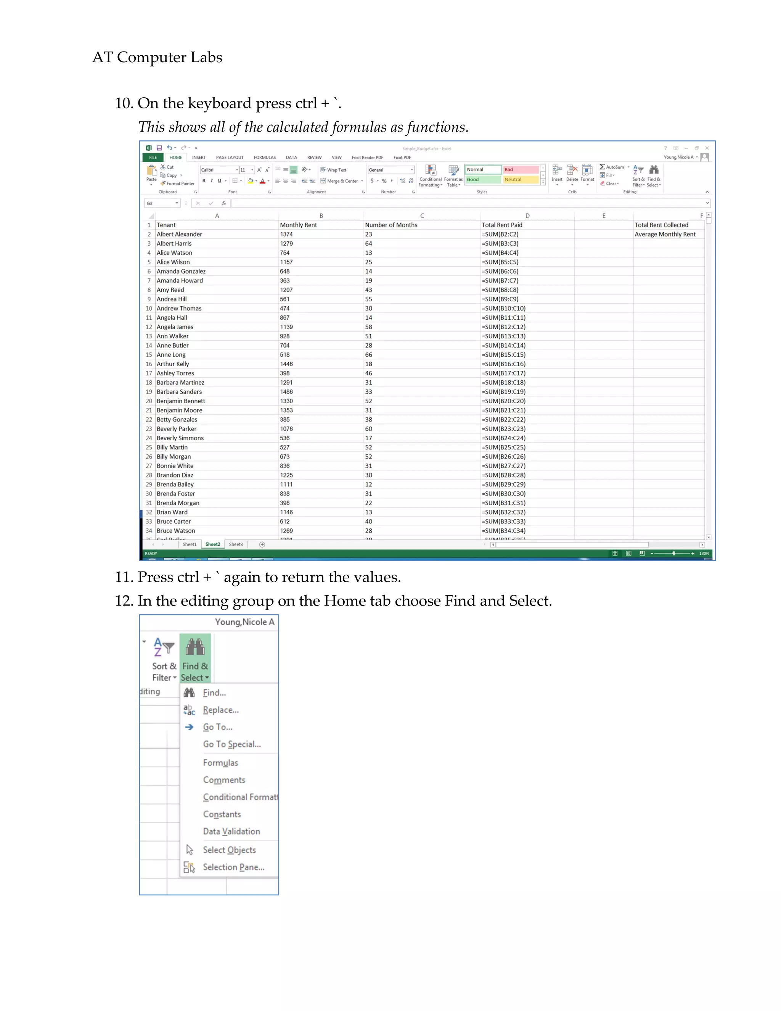Click the Decrease Decimal icon
The image size is (781, 1011).
(410, 181)
